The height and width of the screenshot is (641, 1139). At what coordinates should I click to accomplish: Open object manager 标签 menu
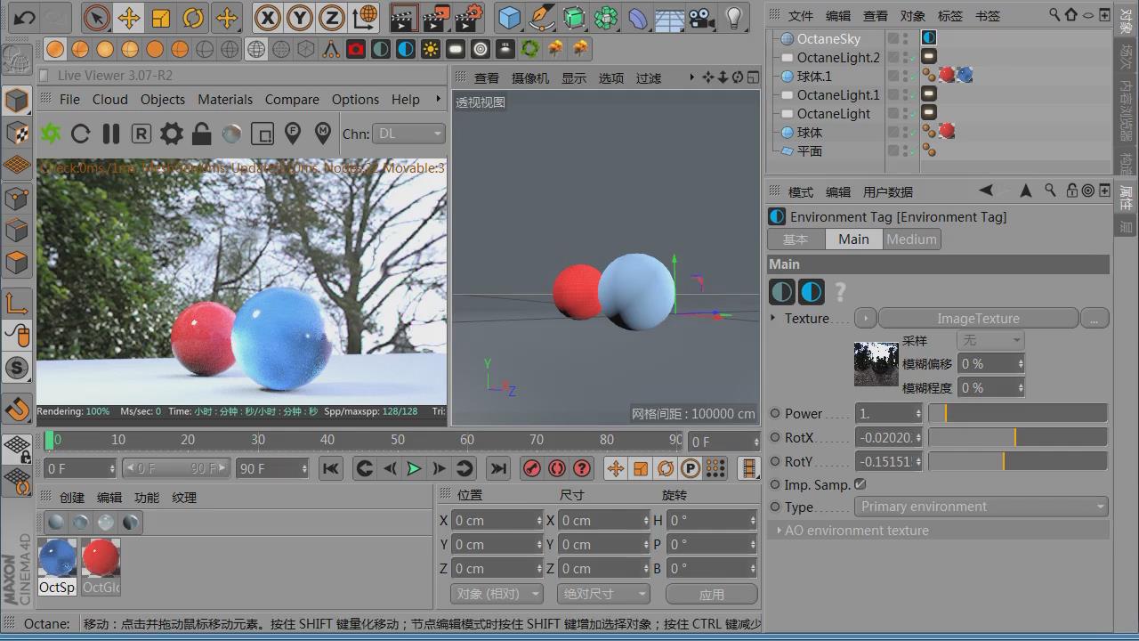coord(950,15)
